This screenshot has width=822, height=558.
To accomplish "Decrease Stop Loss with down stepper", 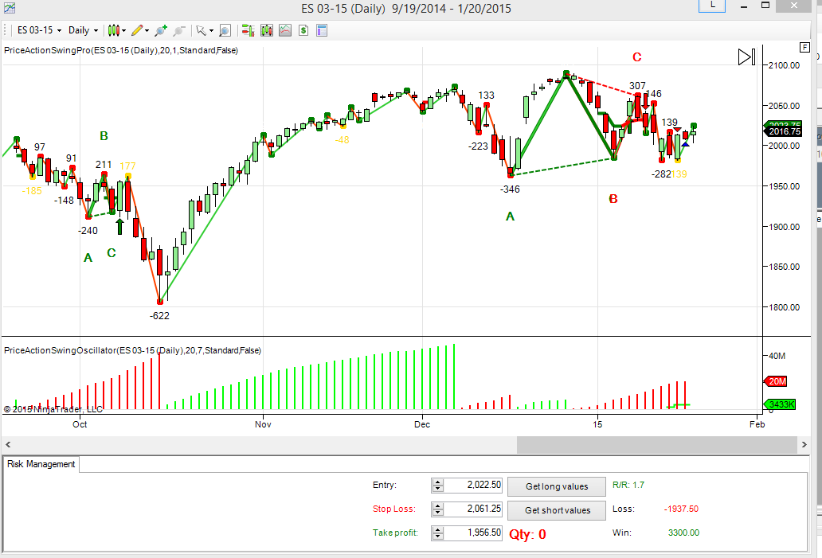I will click(438, 513).
